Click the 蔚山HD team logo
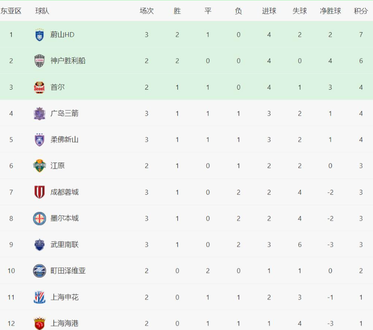This screenshot has height=330, width=373. 40,35
